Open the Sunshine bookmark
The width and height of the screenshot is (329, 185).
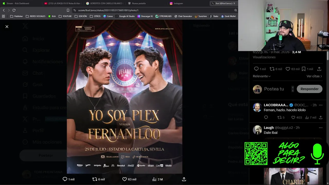[201, 16]
